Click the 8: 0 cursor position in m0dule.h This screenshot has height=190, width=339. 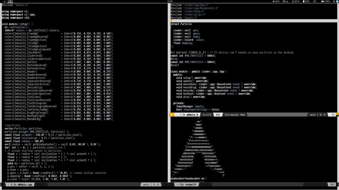click(322, 115)
